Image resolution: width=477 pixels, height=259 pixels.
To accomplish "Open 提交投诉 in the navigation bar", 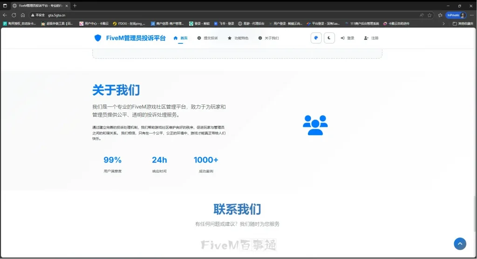I will point(207,38).
